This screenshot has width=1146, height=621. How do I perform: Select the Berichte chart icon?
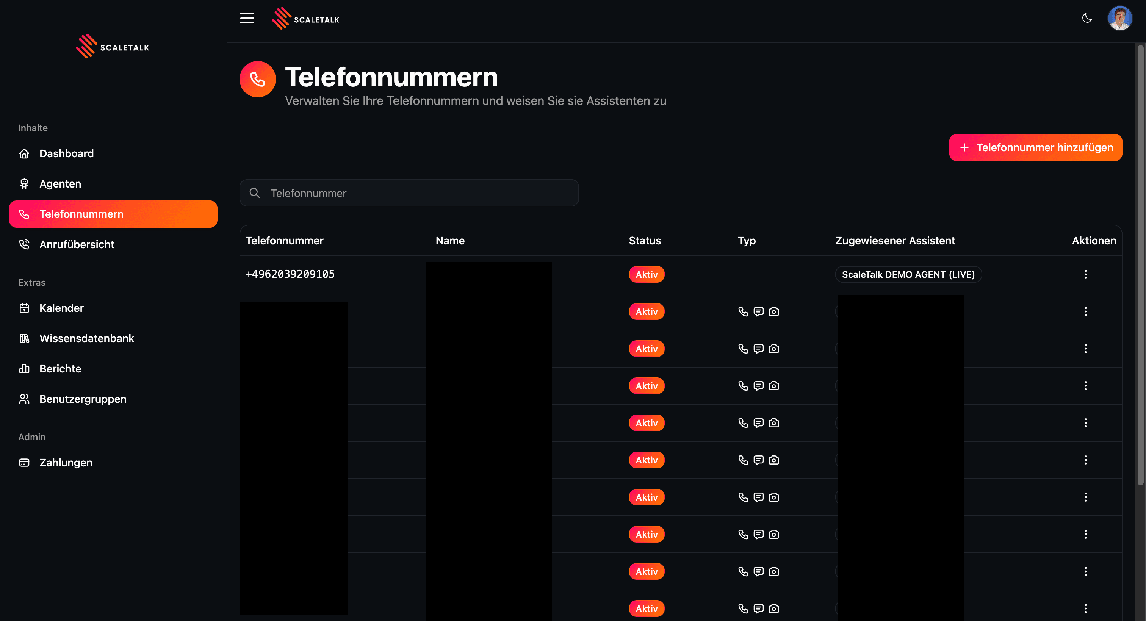(x=25, y=368)
